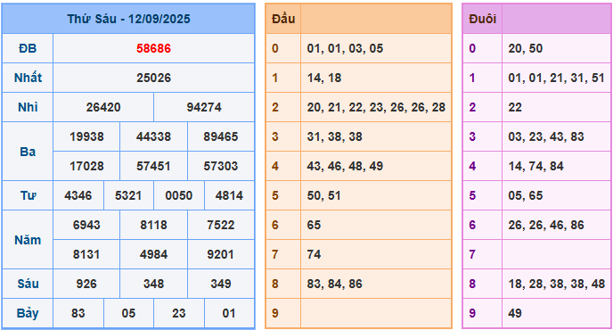
Task: Select sixth prize number 926
Action: point(86,284)
